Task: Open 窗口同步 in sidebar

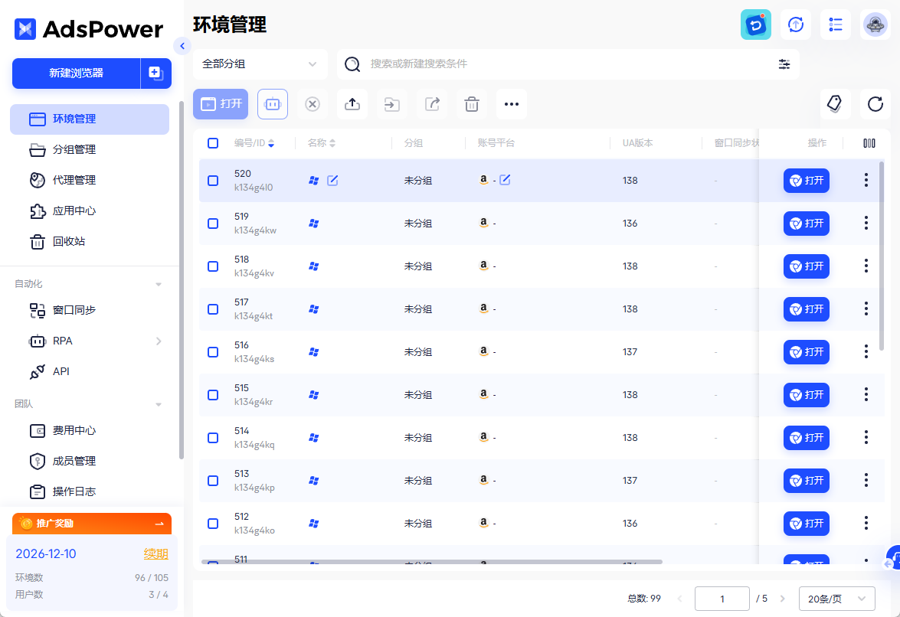Action: pyautogui.click(x=90, y=310)
